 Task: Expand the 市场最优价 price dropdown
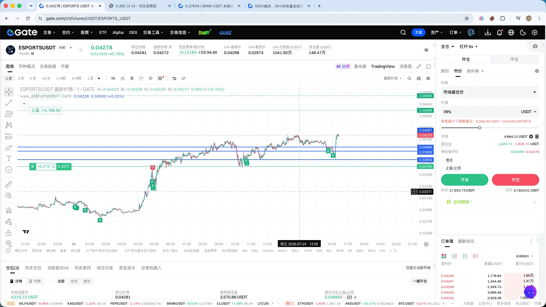(x=490, y=92)
